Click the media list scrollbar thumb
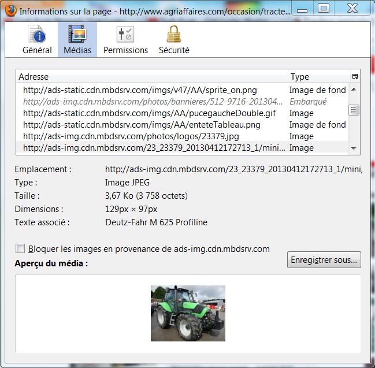 coord(354,110)
